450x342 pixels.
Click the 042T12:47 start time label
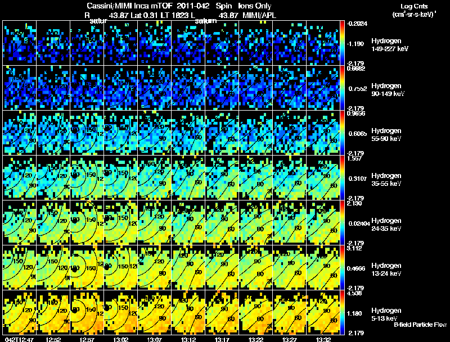point(19,339)
